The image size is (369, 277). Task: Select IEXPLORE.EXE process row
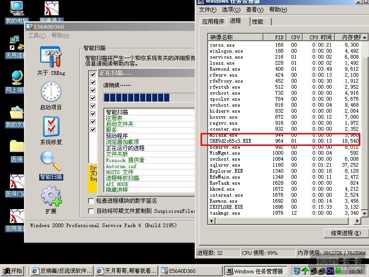pos(284,207)
